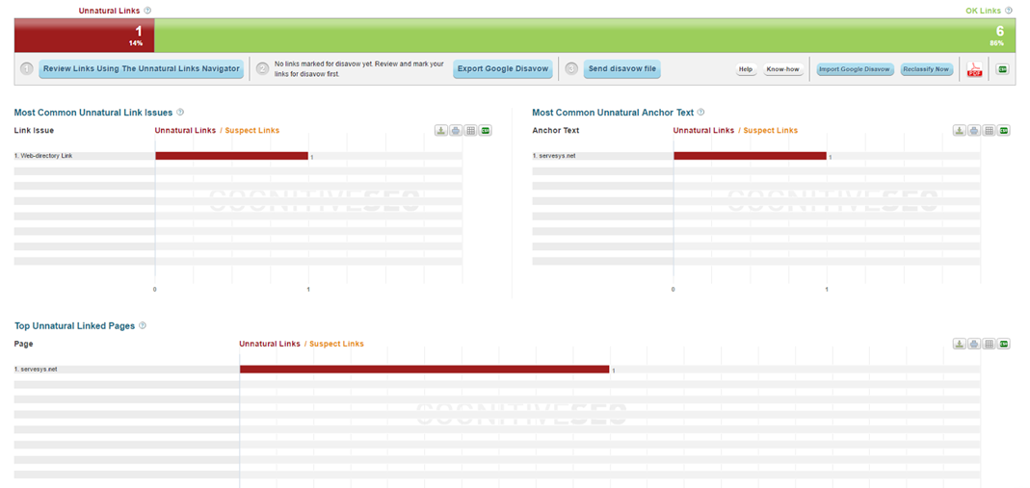
Task: Click the OK Links label above bar
Action: coord(984,11)
